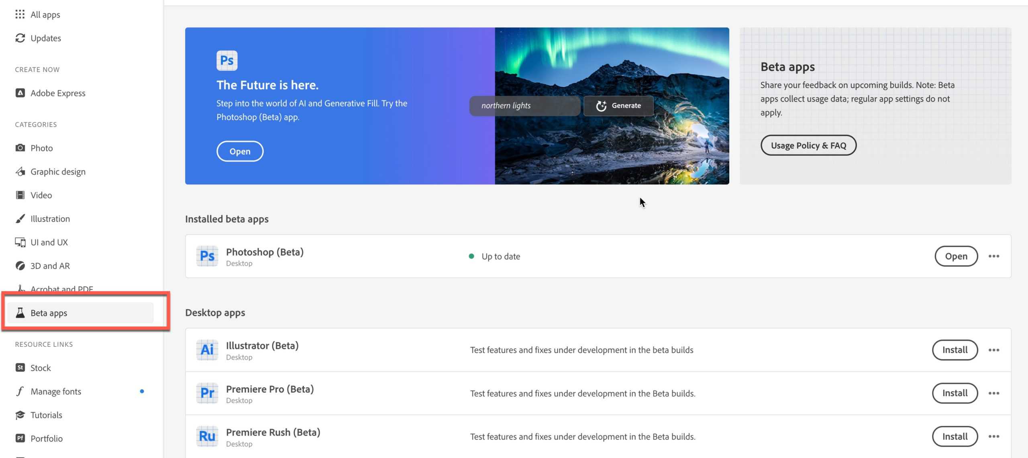Click the blue dot beside Manage fonts
The height and width of the screenshot is (458, 1028).
142,391
